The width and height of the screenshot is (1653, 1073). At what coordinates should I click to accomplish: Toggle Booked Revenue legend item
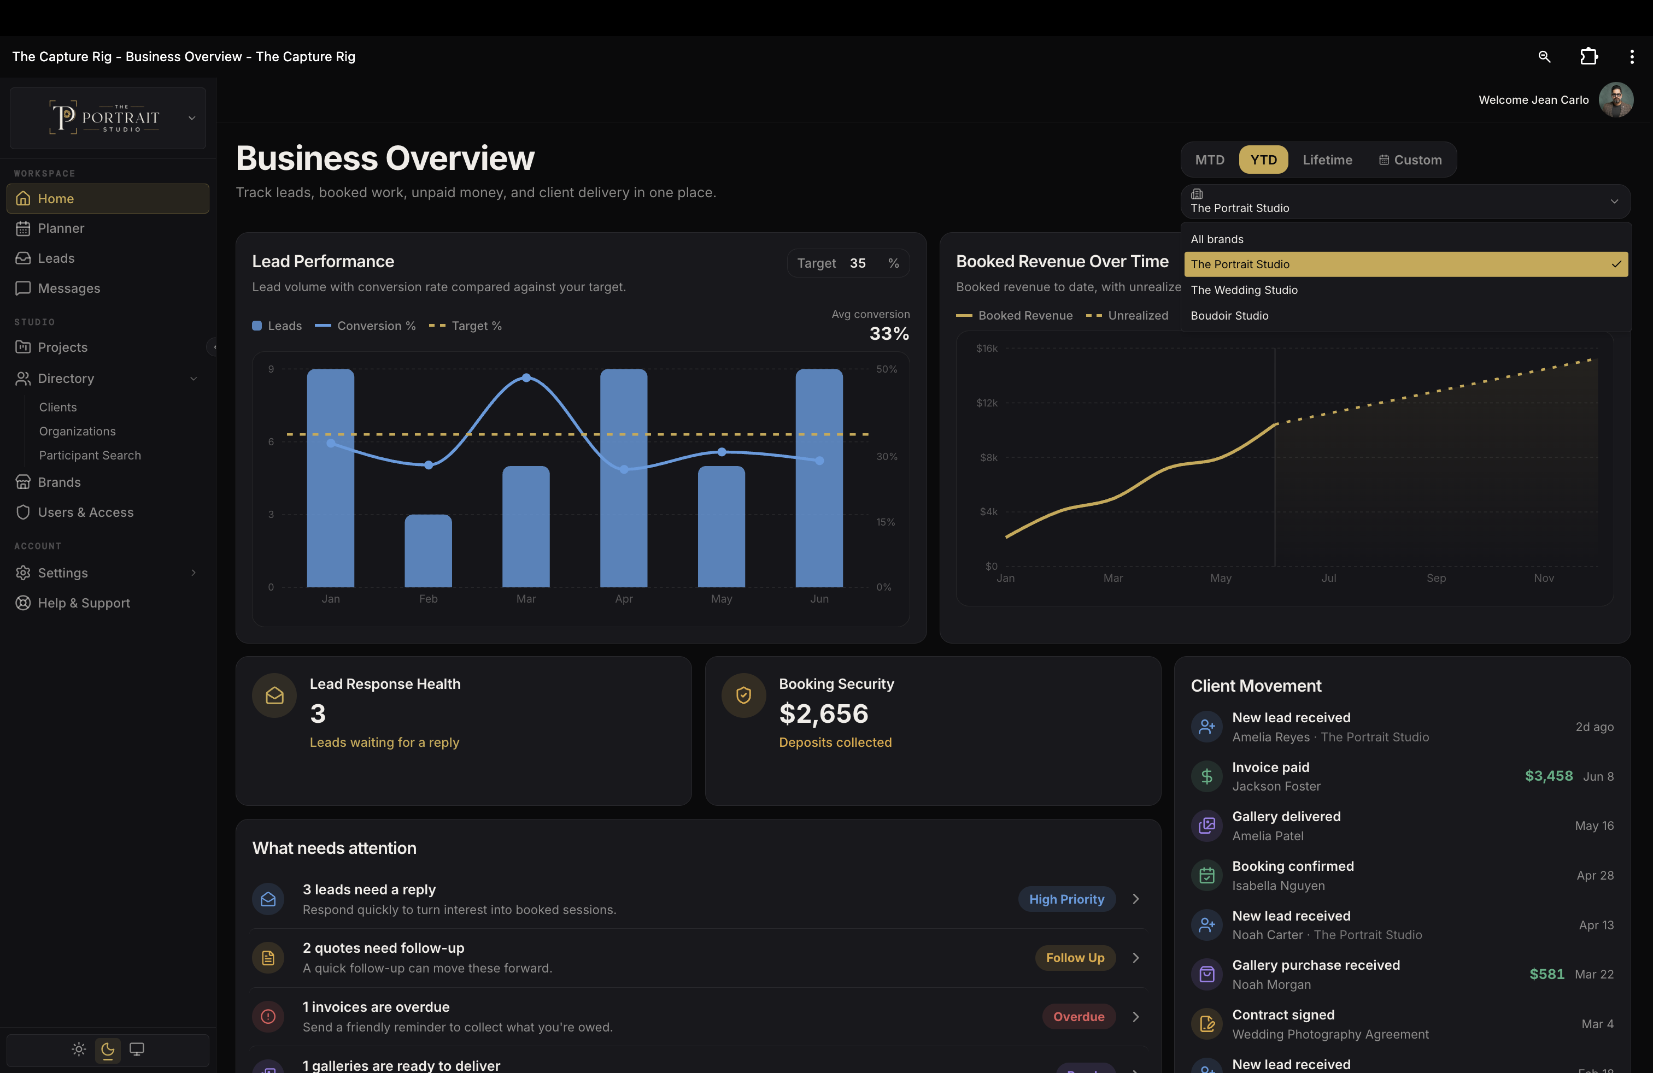pyautogui.click(x=1014, y=315)
